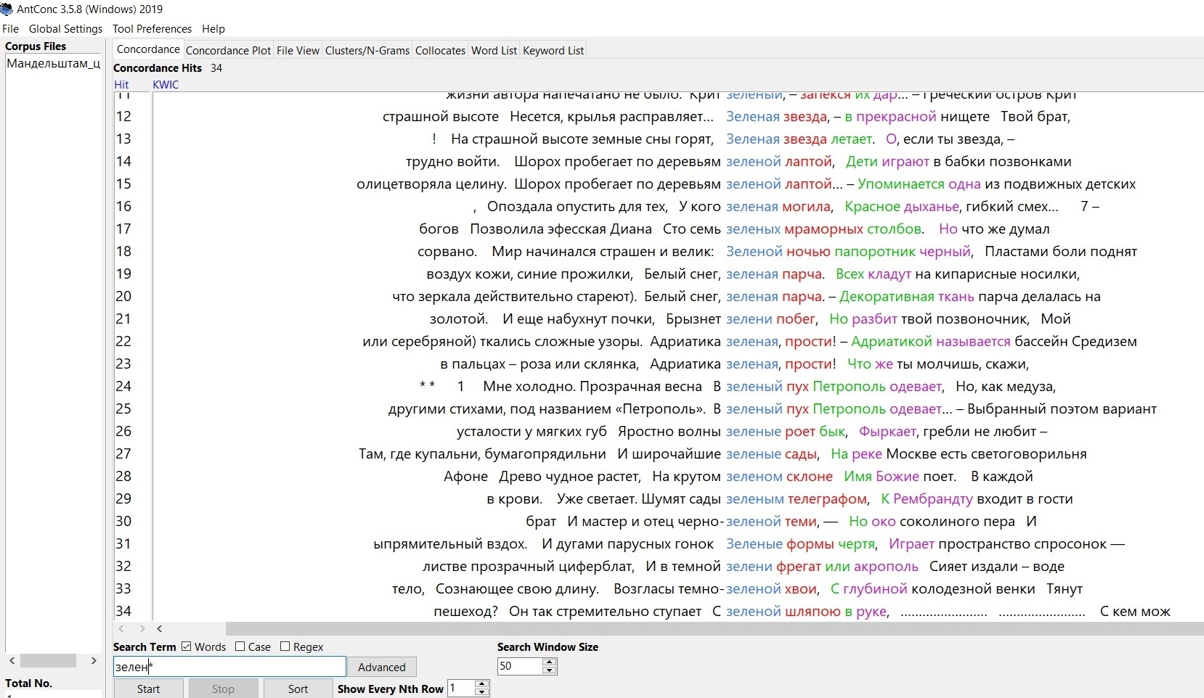1204x698 pixels.
Task: Click hit number 27
Action: coord(123,453)
